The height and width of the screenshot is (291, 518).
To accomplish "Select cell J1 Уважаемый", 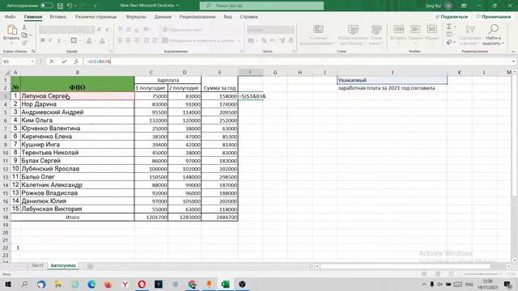I will click(392, 80).
